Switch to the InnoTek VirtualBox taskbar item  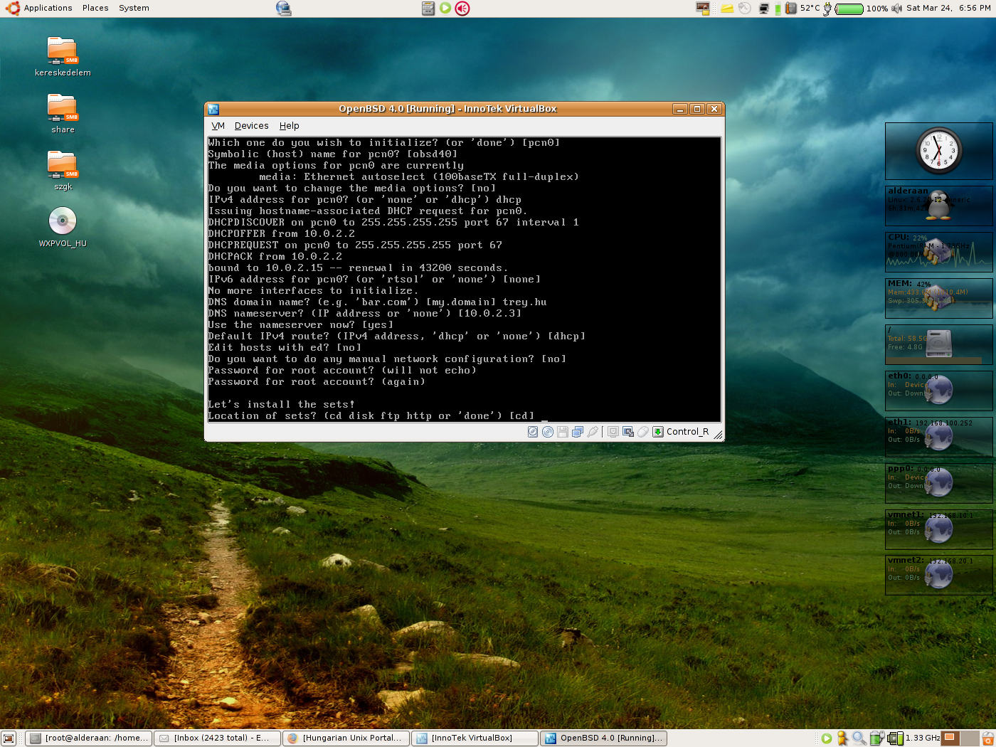(475, 738)
